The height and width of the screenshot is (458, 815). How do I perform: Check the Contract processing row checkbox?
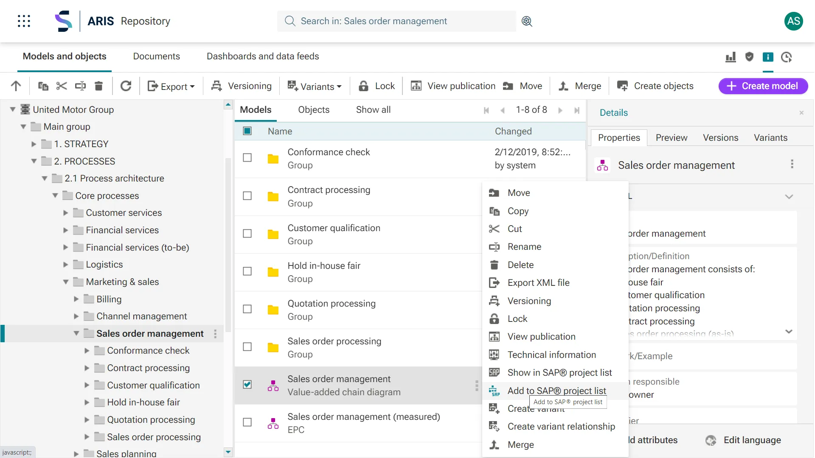(x=247, y=196)
